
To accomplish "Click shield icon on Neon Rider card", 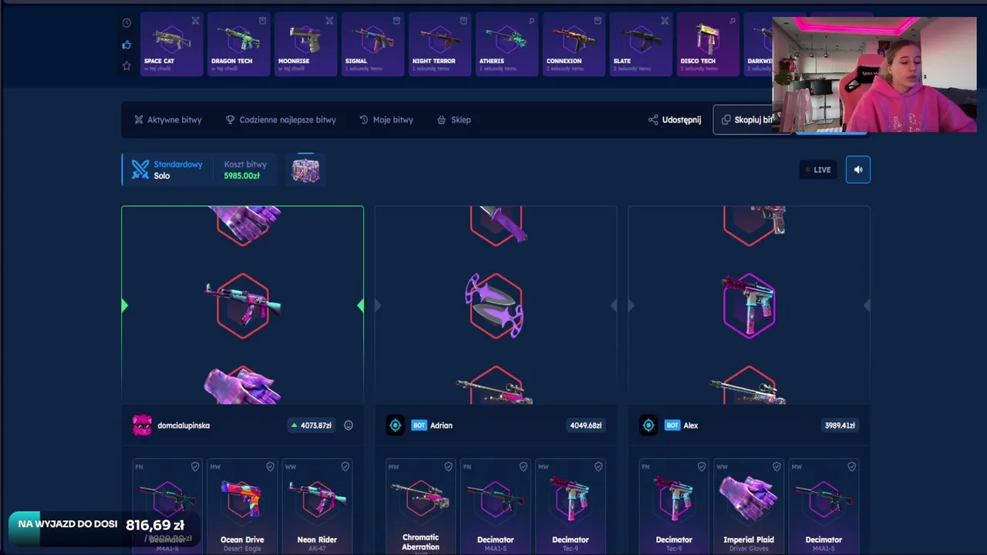I will click(x=345, y=466).
